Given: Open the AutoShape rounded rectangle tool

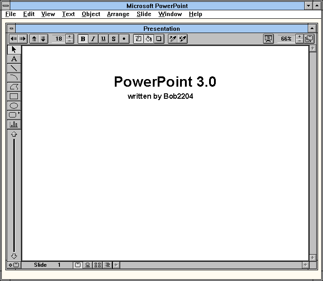Looking at the screenshot, I should [14, 115].
